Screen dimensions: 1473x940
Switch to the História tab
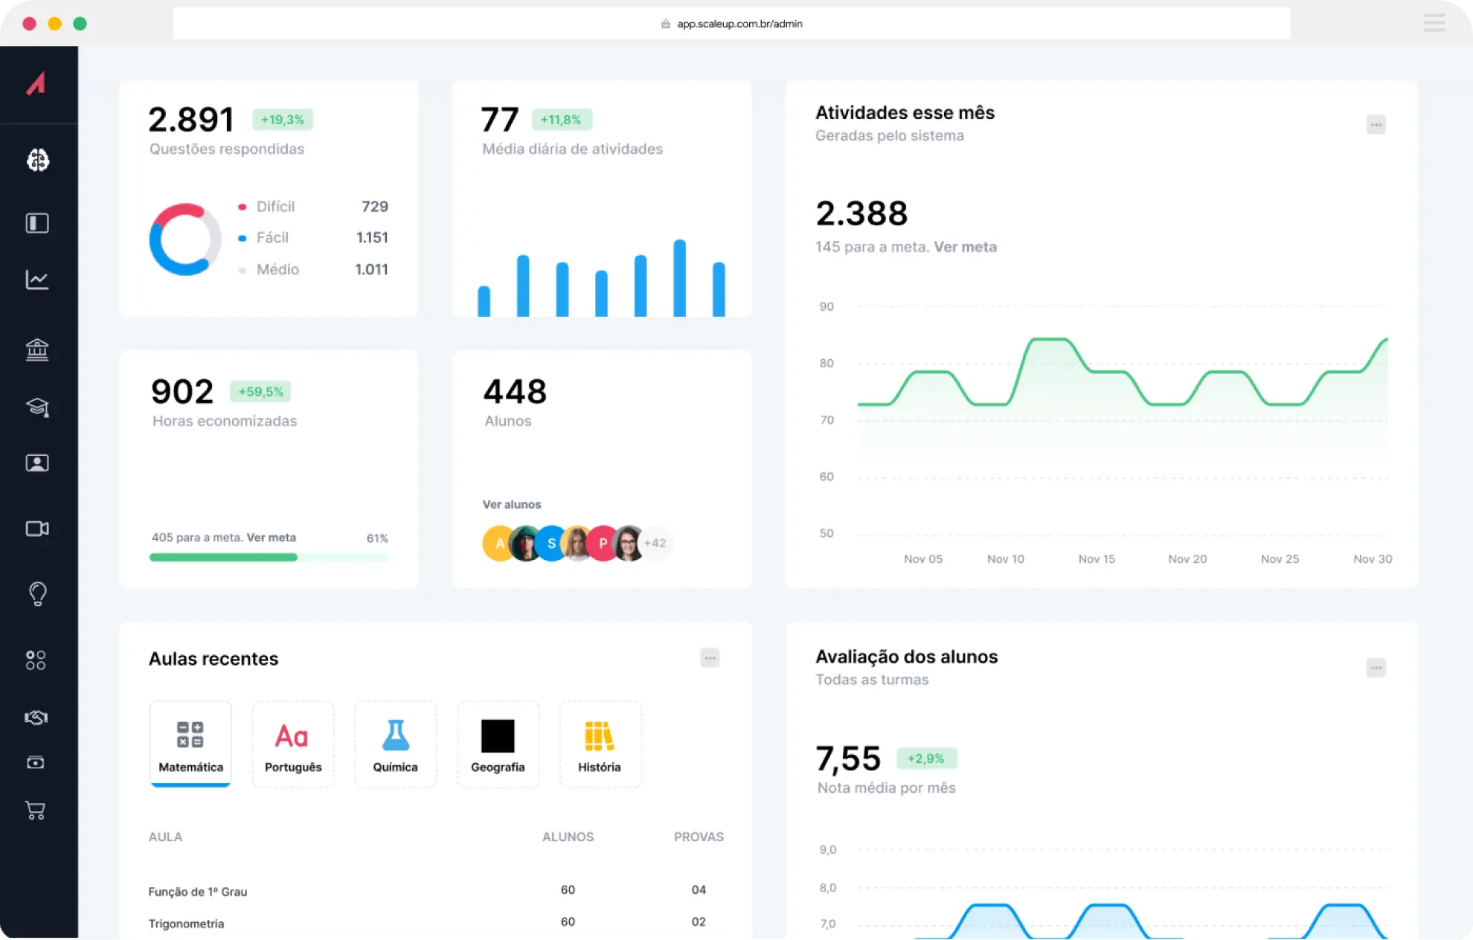tap(600, 744)
